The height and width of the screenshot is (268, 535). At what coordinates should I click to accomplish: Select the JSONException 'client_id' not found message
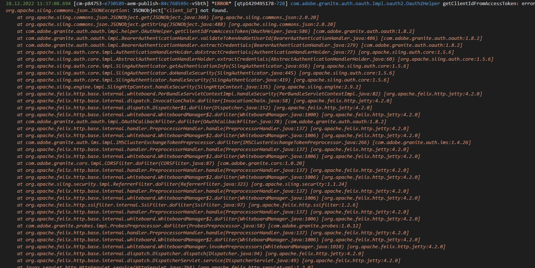point(117,11)
